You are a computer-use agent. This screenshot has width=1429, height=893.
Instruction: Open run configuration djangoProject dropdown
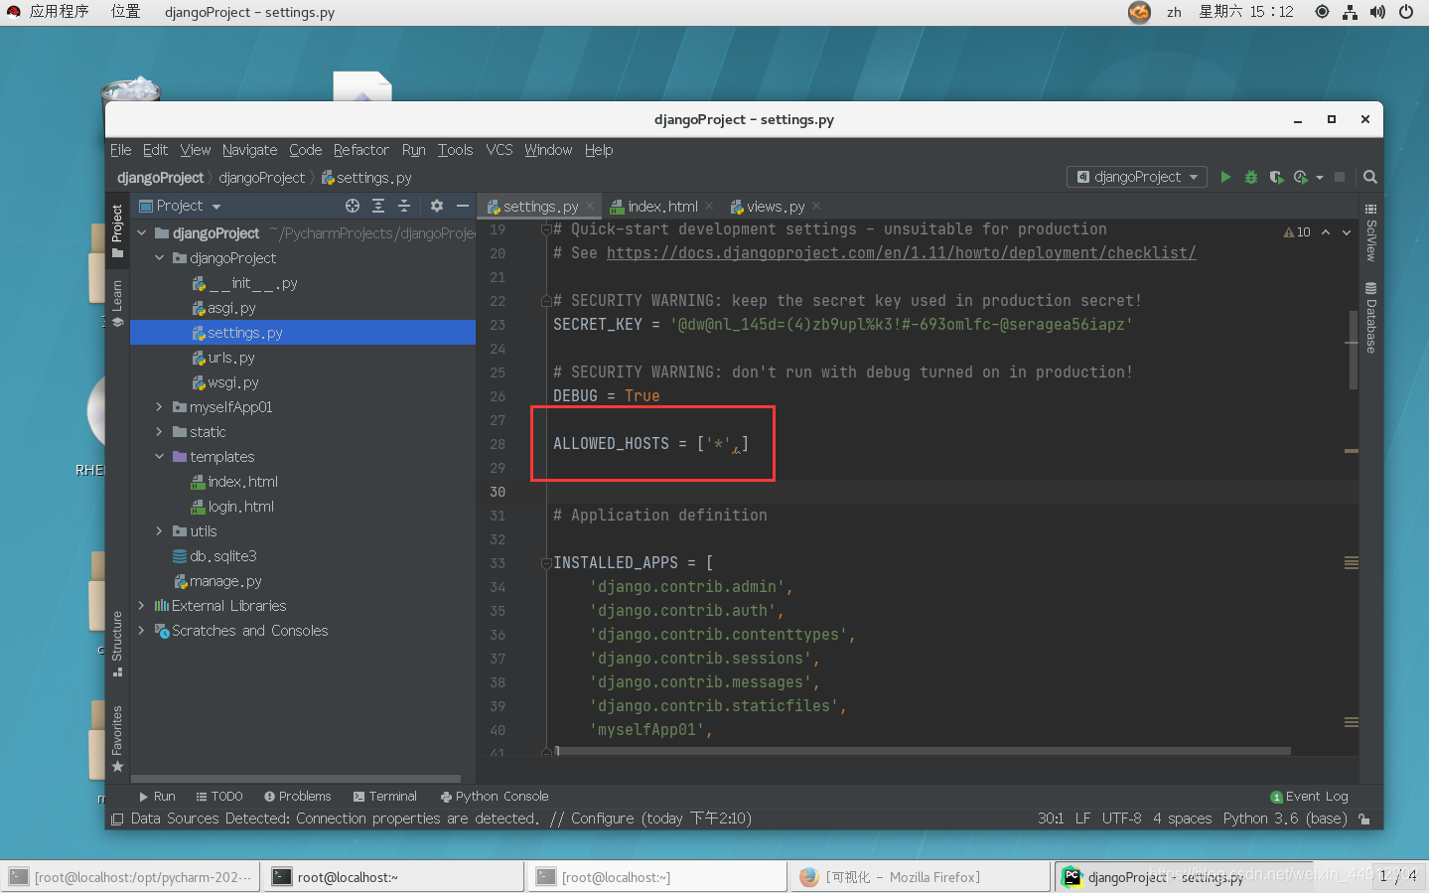pos(1137,177)
